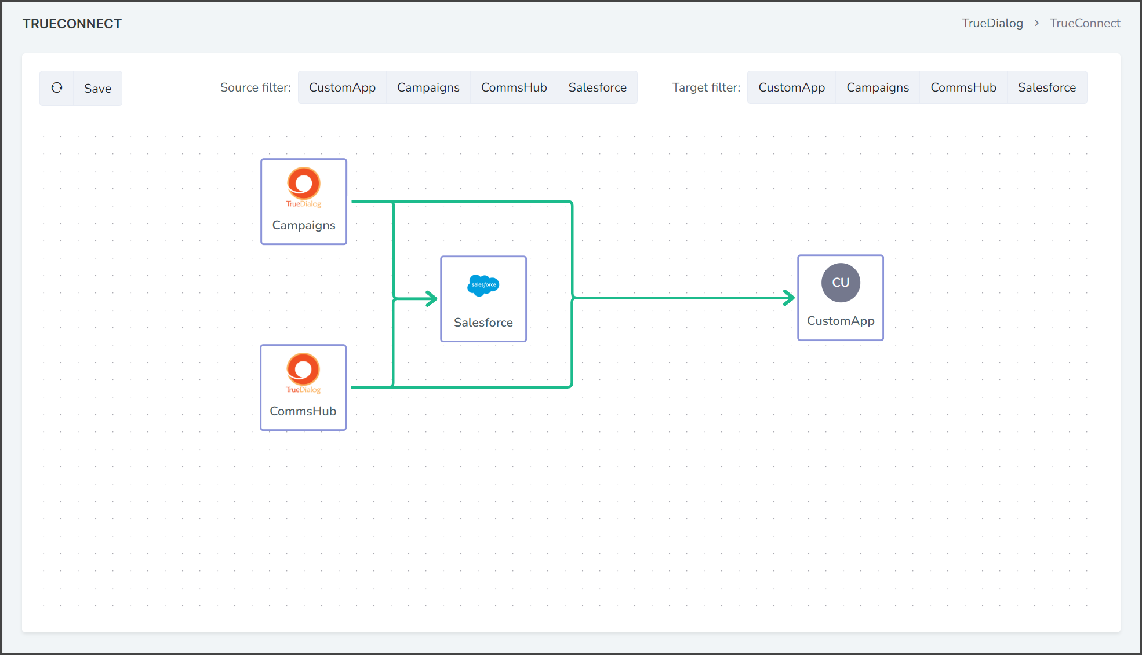Click the Target filter label
This screenshot has width=1142, height=655.
706,87
